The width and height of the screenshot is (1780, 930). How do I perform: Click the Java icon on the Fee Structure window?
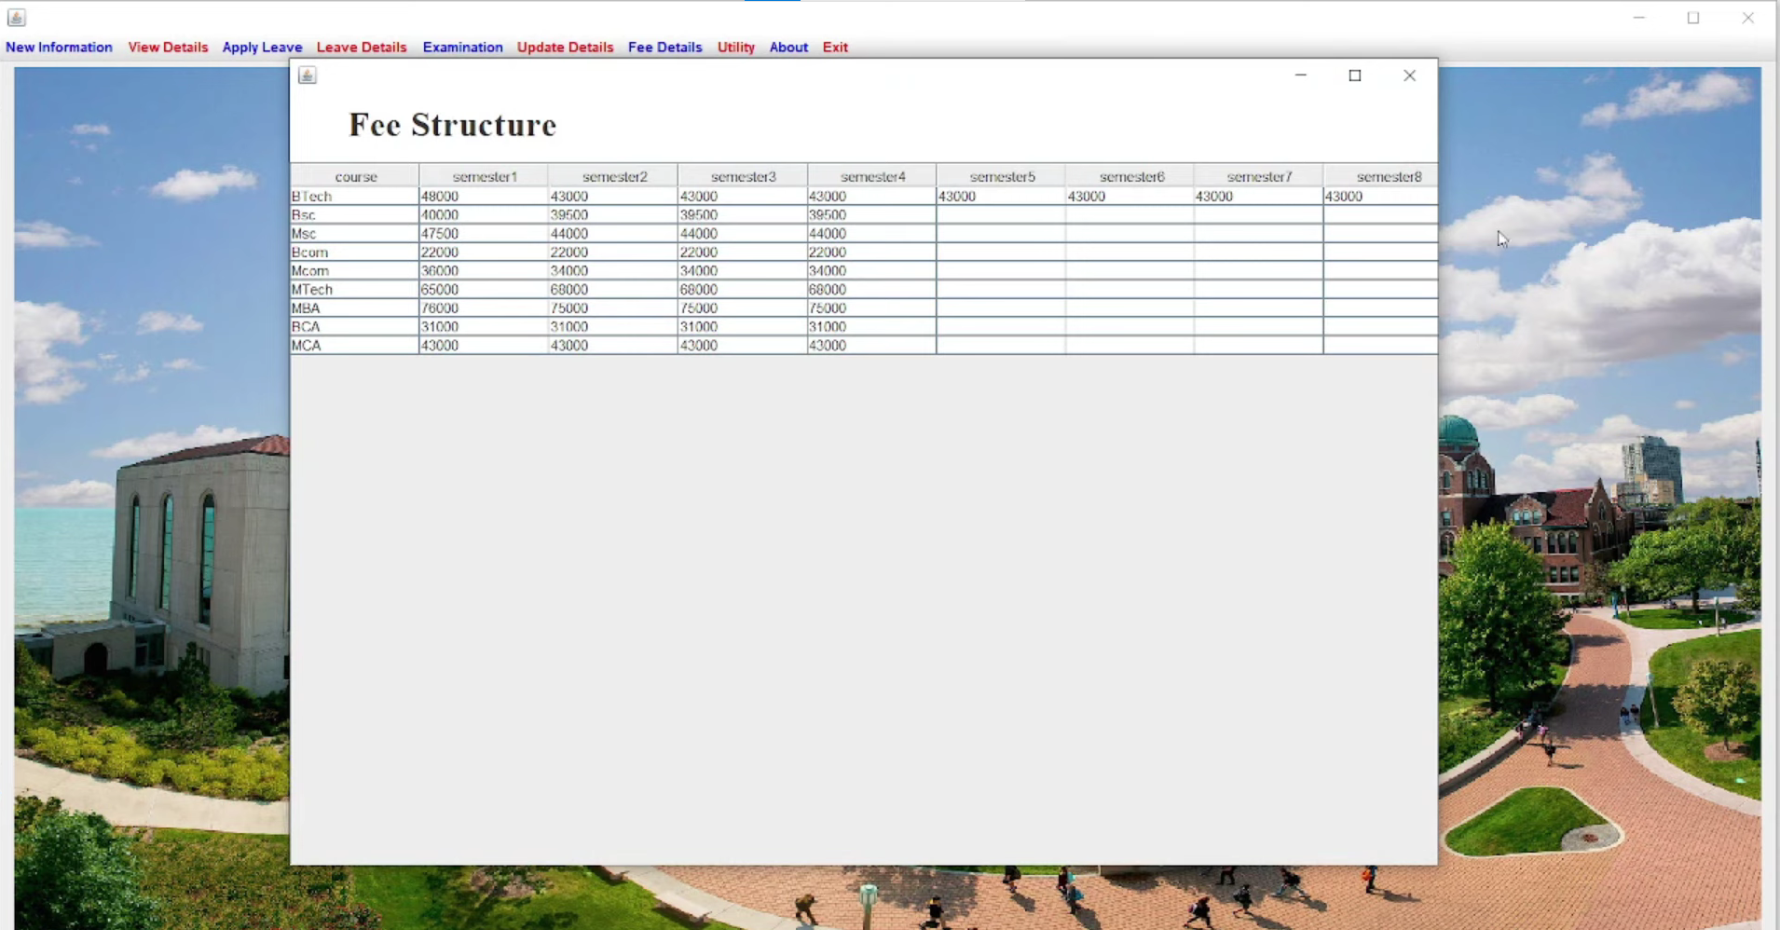[x=306, y=75]
